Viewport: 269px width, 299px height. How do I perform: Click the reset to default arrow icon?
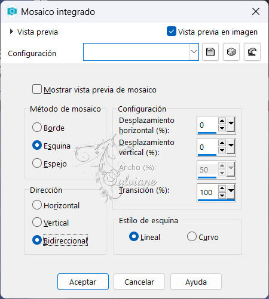[x=252, y=52]
